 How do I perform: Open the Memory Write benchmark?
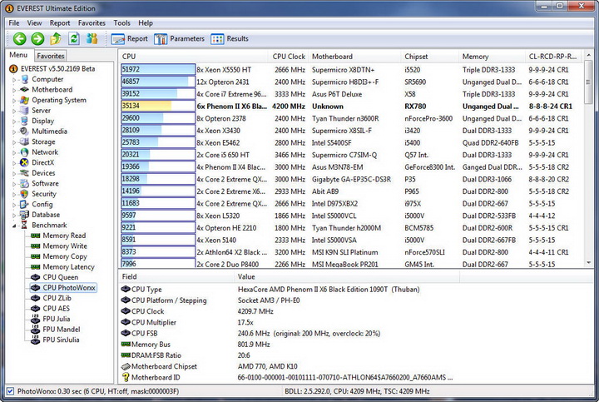tap(59, 246)
